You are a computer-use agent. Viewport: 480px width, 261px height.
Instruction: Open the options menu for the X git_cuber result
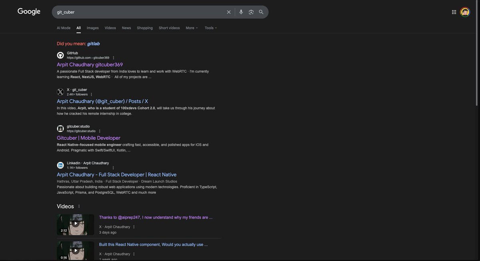[91, 95]
